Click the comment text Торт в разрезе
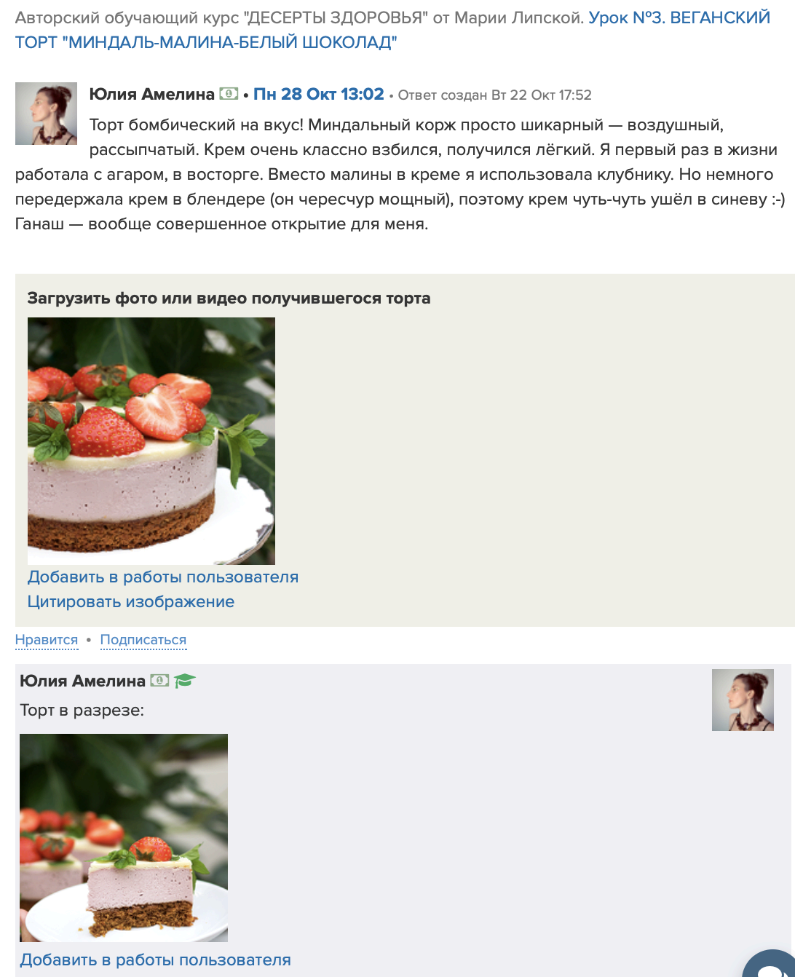This screenshot has height=977, width=795. 82,710
